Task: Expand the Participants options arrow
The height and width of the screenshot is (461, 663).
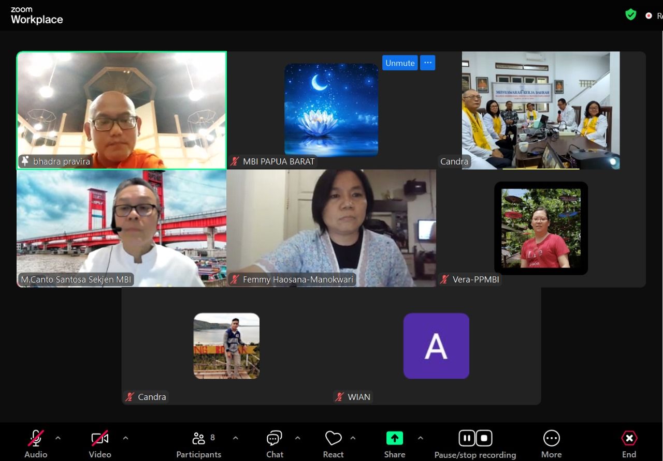Action: (x=236, y=438)
